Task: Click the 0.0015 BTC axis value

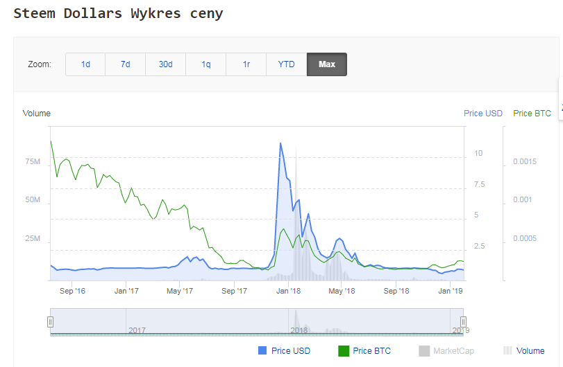Action: (x=525, y=161)
